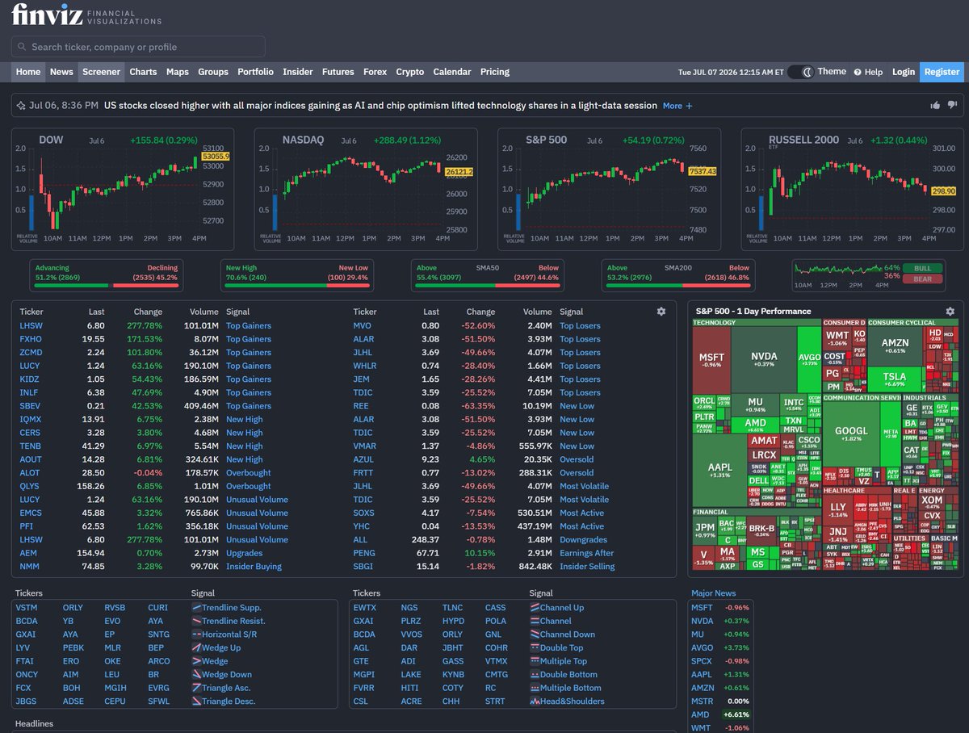Click the Horizontal S/R pattern icon
This screenshot has height=733, width=969.
pos(196,635)
